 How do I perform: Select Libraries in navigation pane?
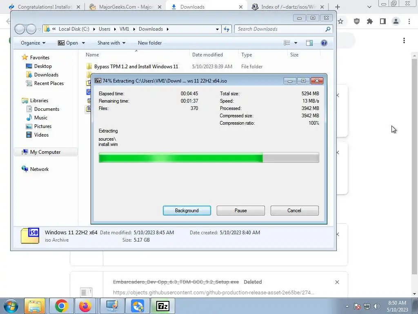click(39, 101)
